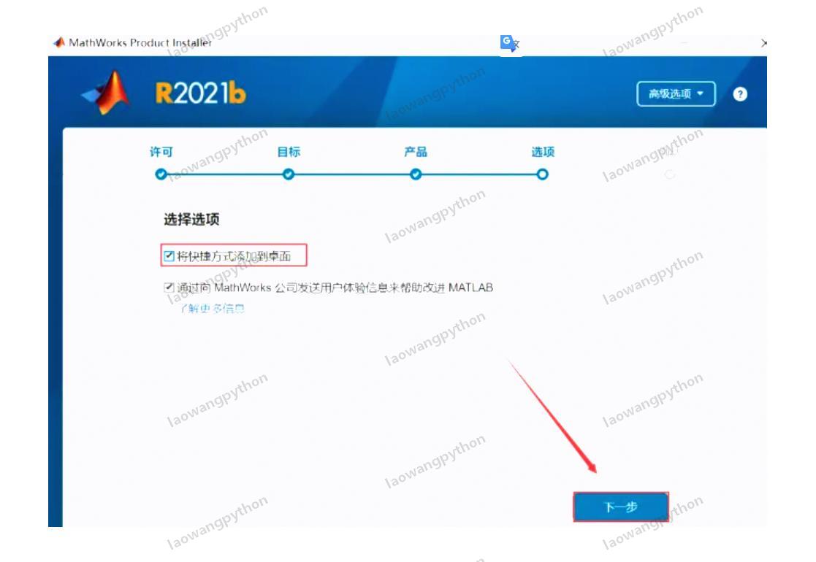Click the 目标 step checkmark circle
This screenshot has width=816, height=562.
pyautogui.click(x=289, y=174)
